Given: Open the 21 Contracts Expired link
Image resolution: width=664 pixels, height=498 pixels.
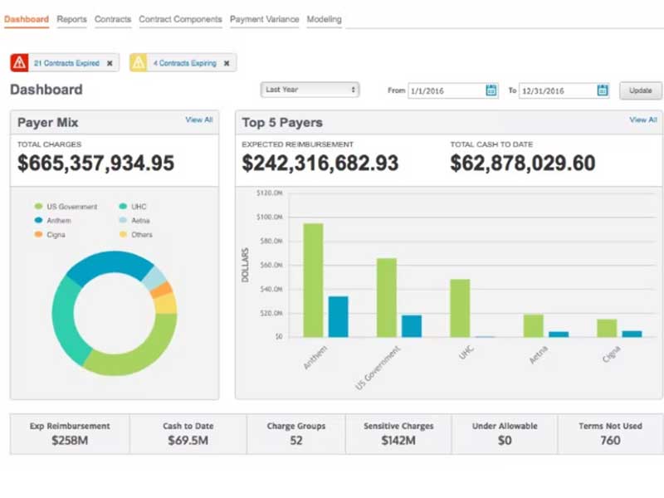Looking at the screenshot, I should click(x=66, y=63).
